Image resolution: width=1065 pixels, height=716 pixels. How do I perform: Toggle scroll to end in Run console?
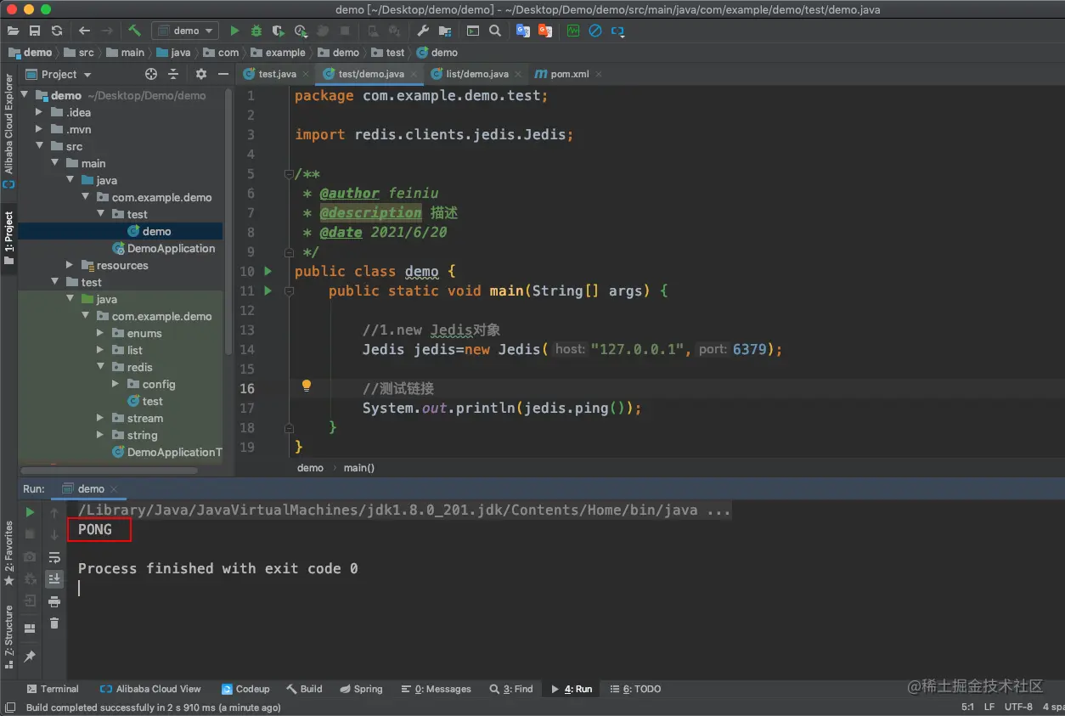coord(54,578)
